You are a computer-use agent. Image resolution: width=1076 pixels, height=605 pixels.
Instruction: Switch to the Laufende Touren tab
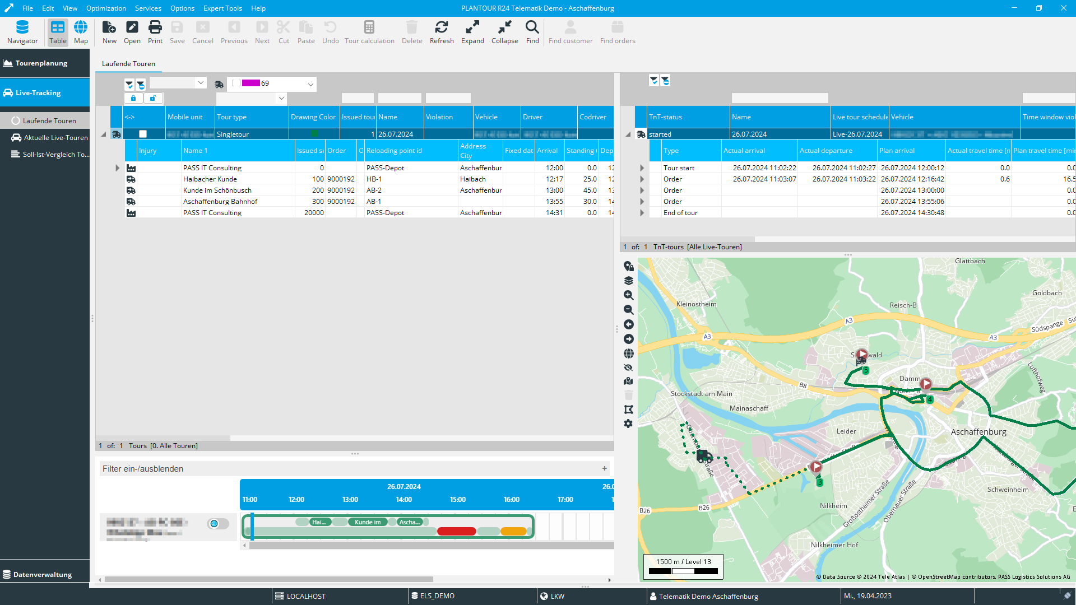pos(128,63)
